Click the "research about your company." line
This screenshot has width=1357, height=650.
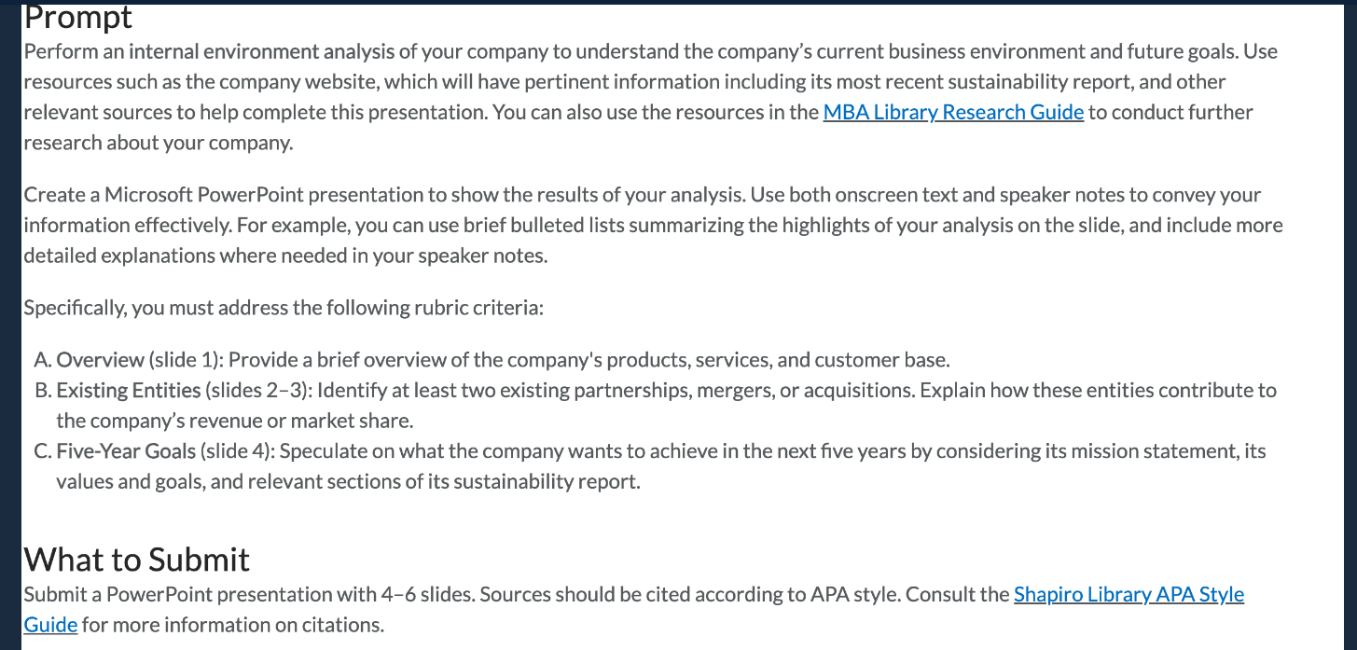tap(159, 144)
